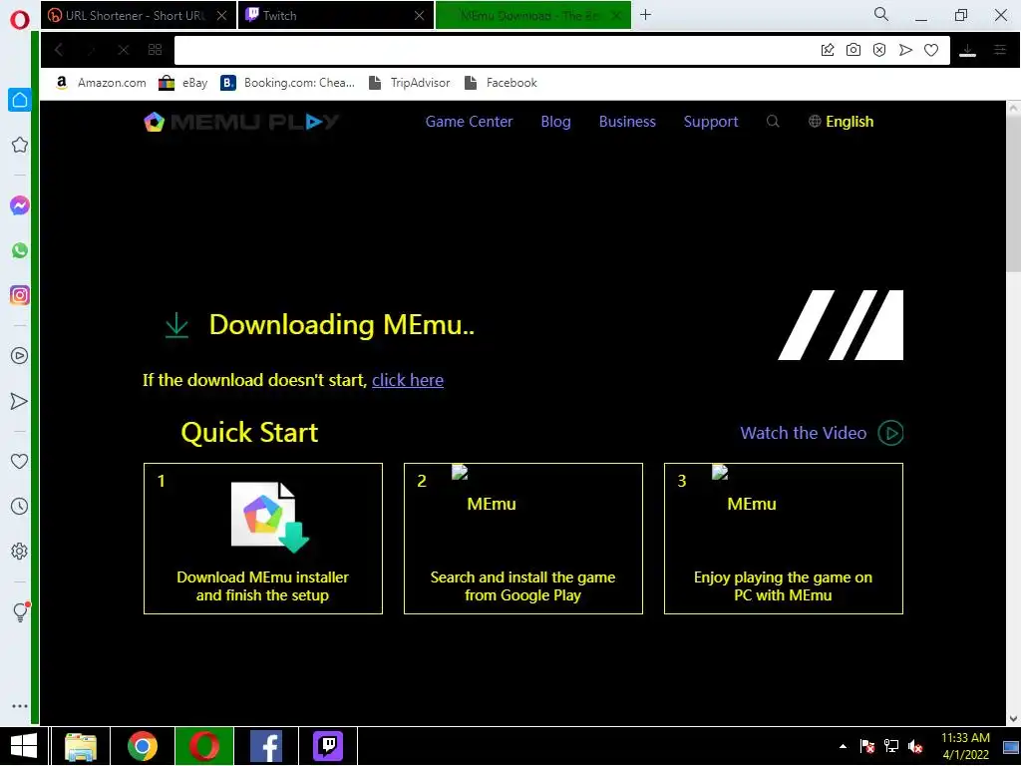Open Instagram in the sidebar

pyautogui.click(x=20, y=295)
